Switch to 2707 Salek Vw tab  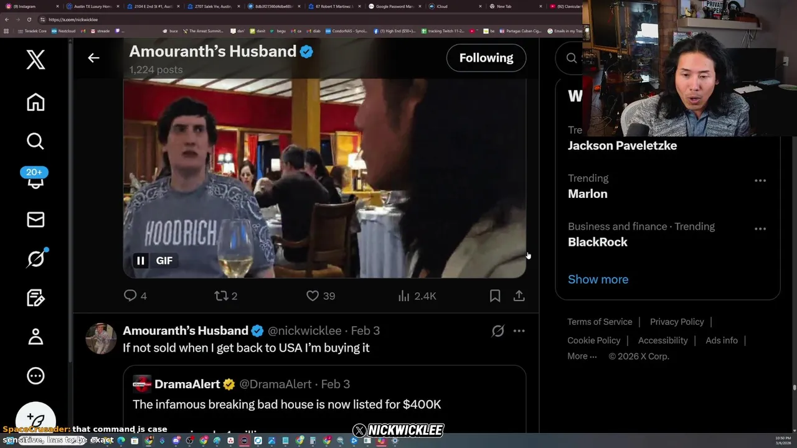(x=213, y=6)
